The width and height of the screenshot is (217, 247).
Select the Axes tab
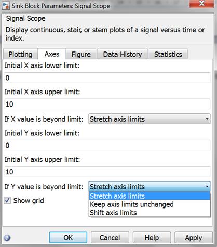[52, 54]
